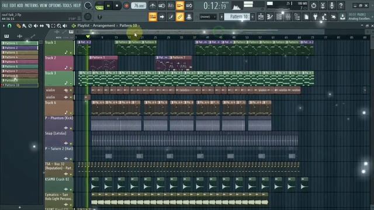Select the playlist zoom magnifier tool
Image resolution: width=374 pixels, height=210 pixels.
59,26
